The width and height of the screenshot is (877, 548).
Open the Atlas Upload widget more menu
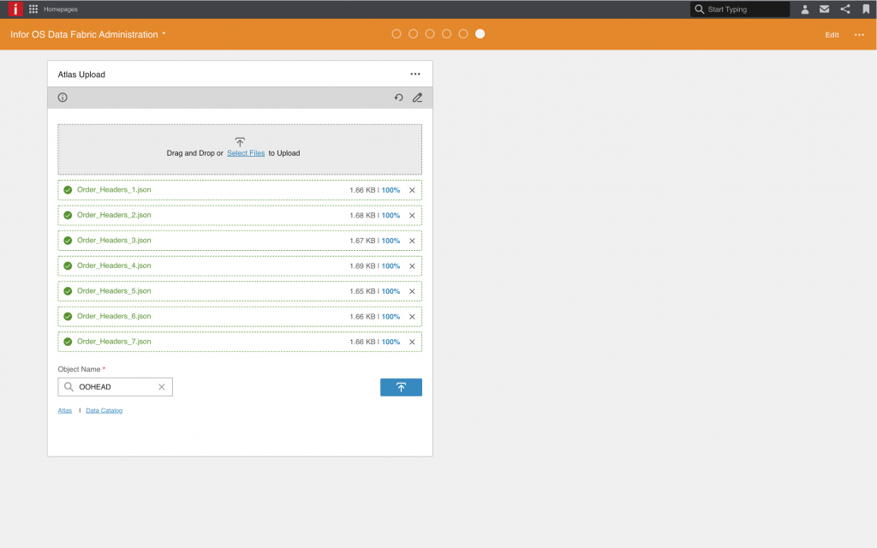(x=415, y=74)
